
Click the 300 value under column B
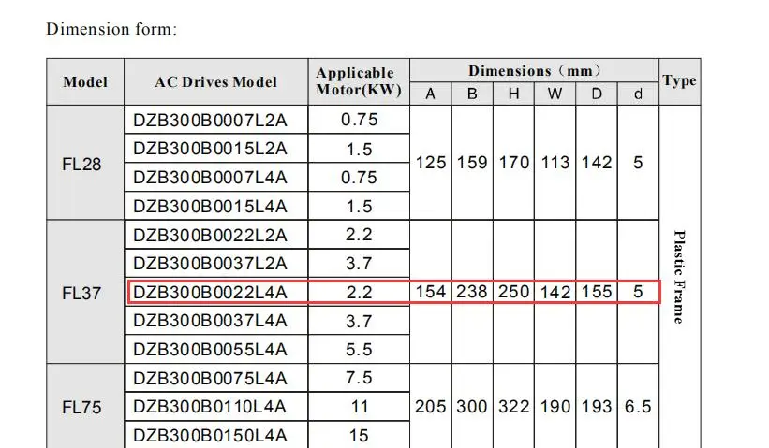point(472,407)
